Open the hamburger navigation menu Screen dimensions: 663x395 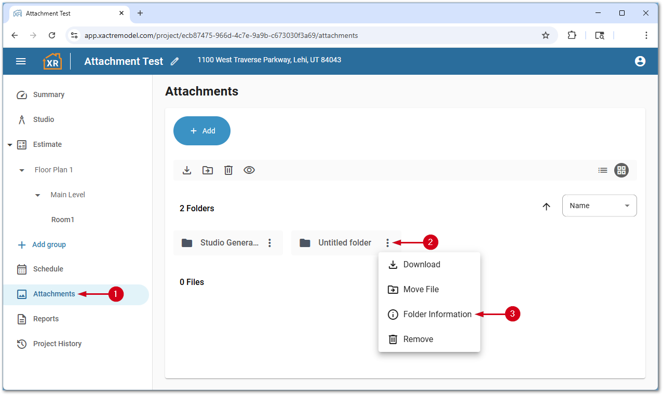pos(21,61)
